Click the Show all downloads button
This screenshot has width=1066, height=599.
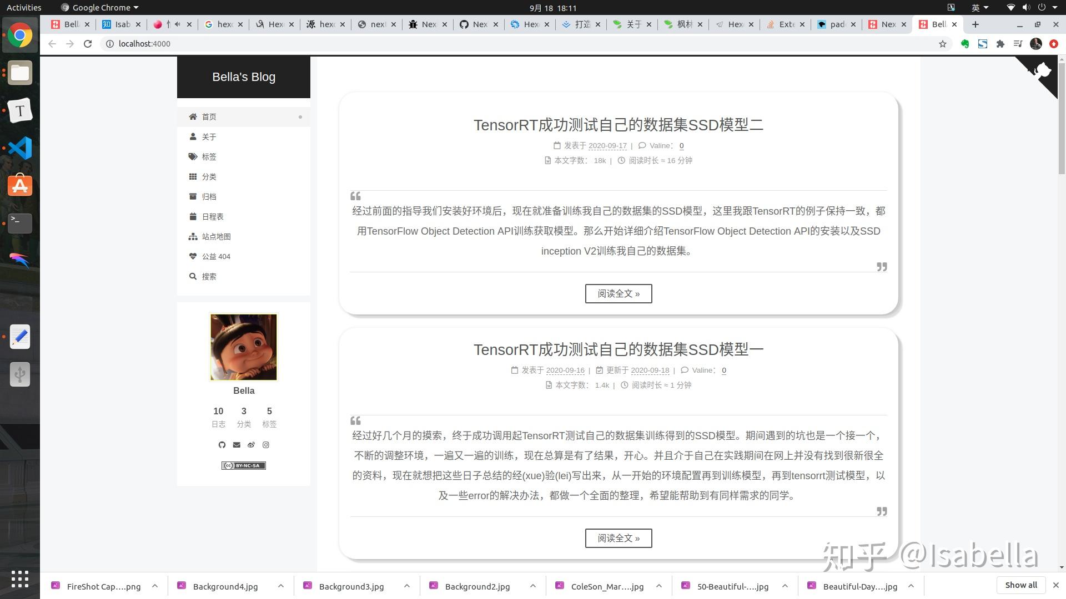point(1020,585)
